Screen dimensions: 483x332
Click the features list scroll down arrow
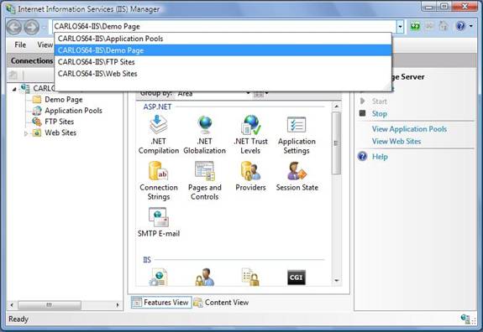(x=336, y=280)
